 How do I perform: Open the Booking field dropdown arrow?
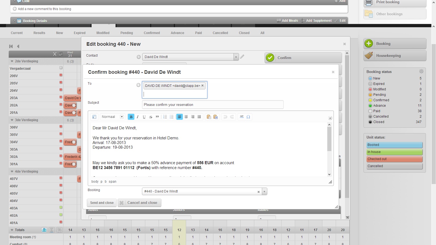point(264,191)
